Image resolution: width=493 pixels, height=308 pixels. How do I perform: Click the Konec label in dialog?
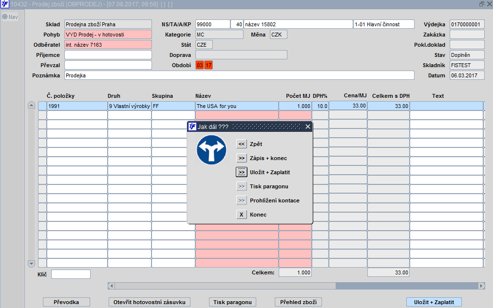point(258,215)
